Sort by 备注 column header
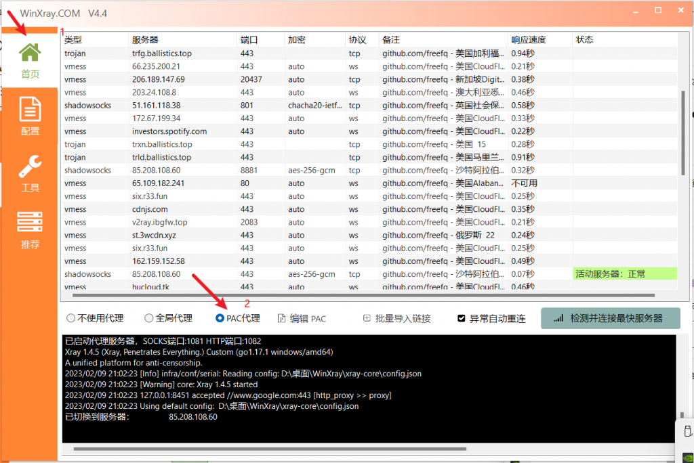694x463 pixels. (x=443, y=40)
